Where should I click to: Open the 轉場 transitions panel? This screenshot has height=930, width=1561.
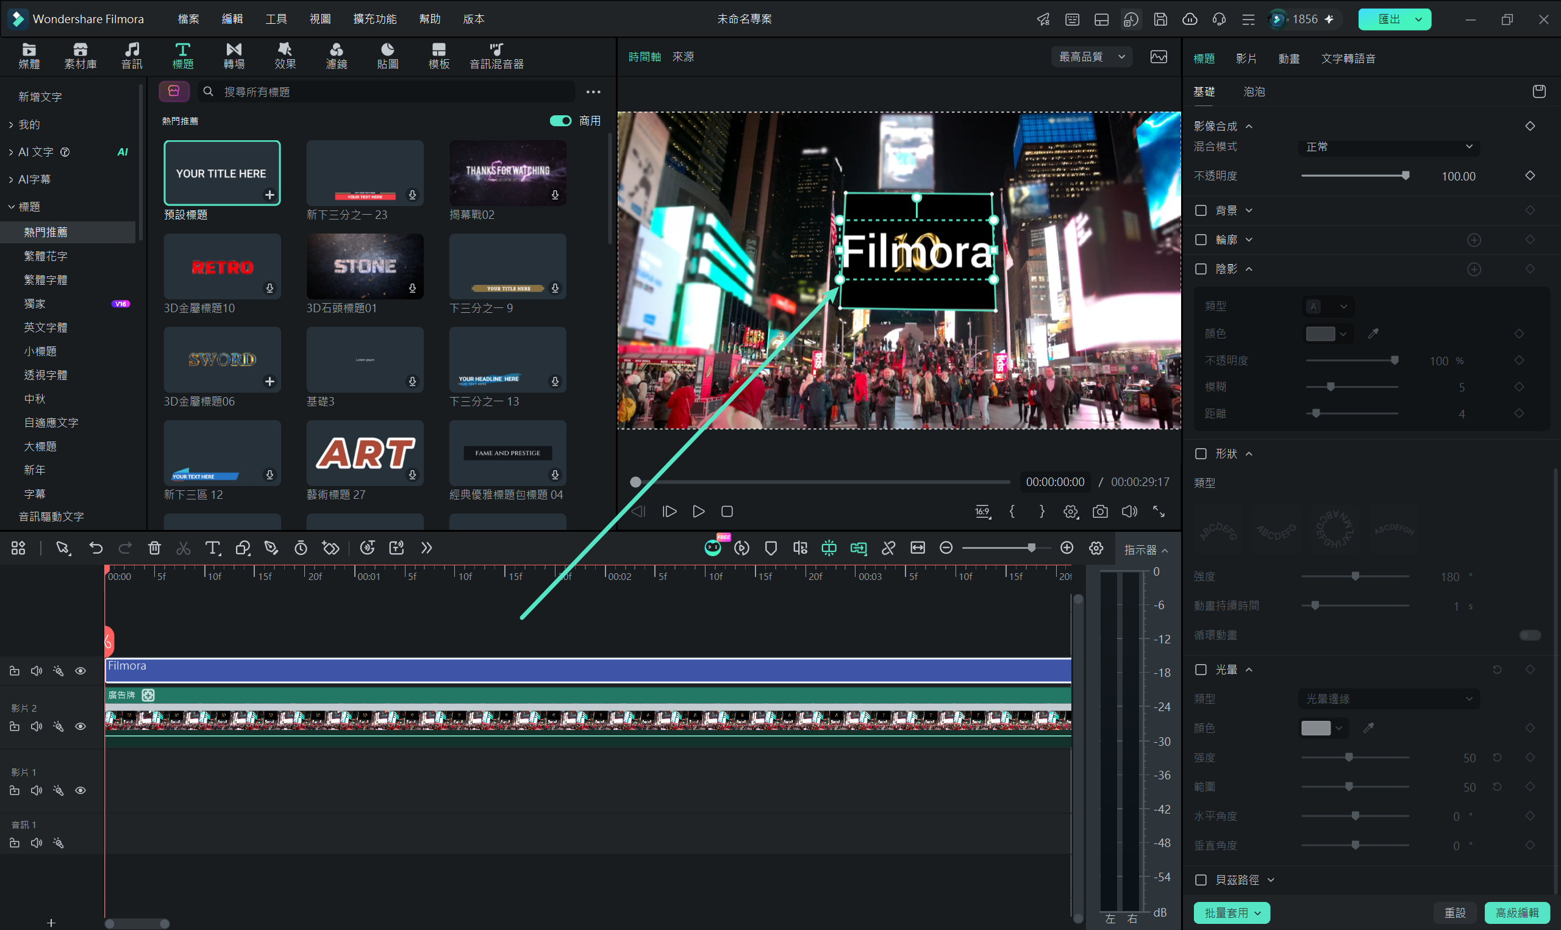point(234,55)
